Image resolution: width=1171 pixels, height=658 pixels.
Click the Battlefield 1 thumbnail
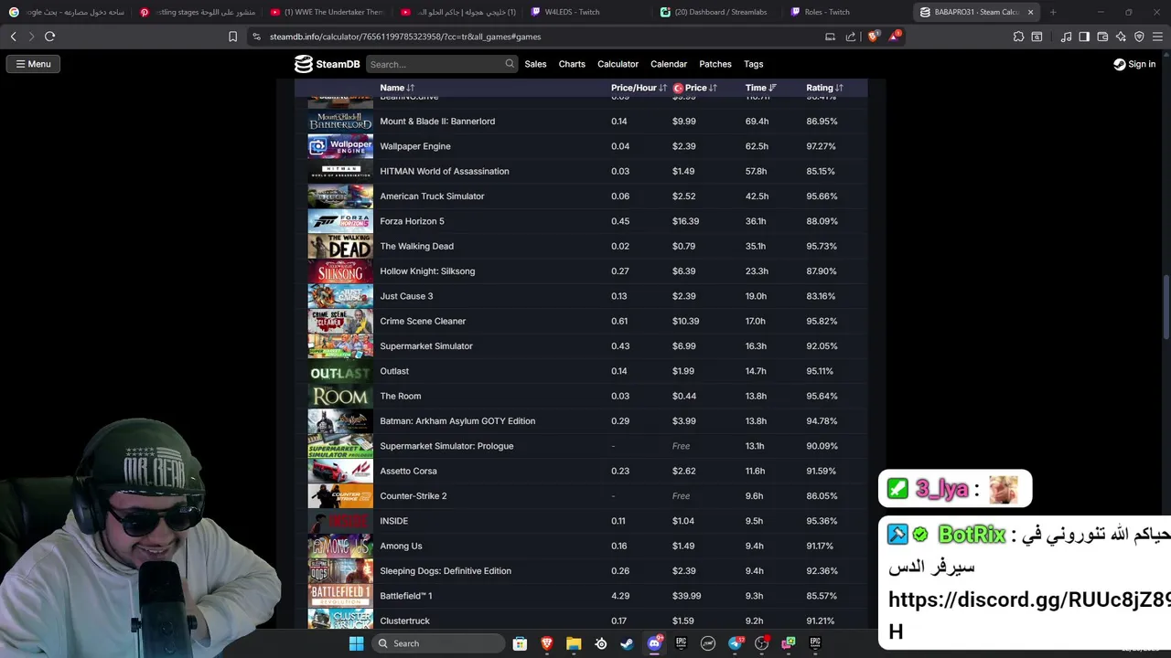point(340,596)
